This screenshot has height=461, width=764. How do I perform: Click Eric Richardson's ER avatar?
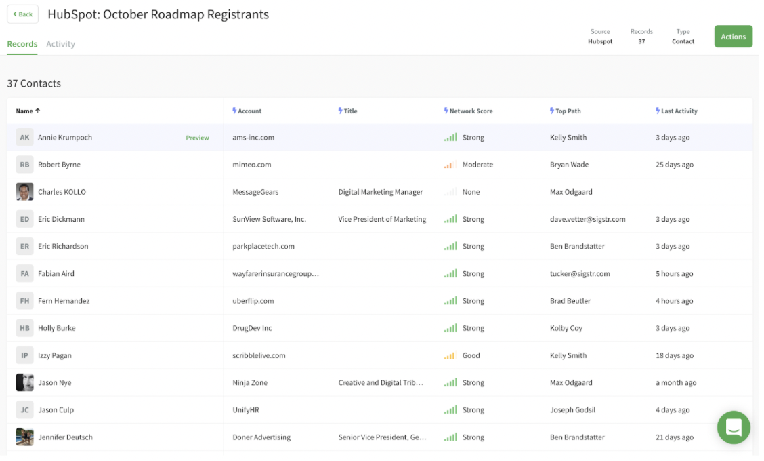(x=24, y=246)
